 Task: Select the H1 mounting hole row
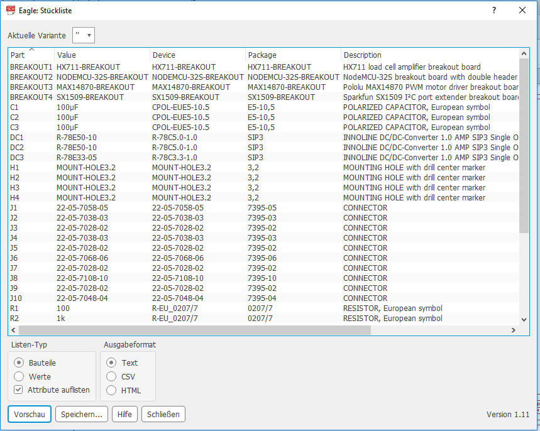[263, 167]
